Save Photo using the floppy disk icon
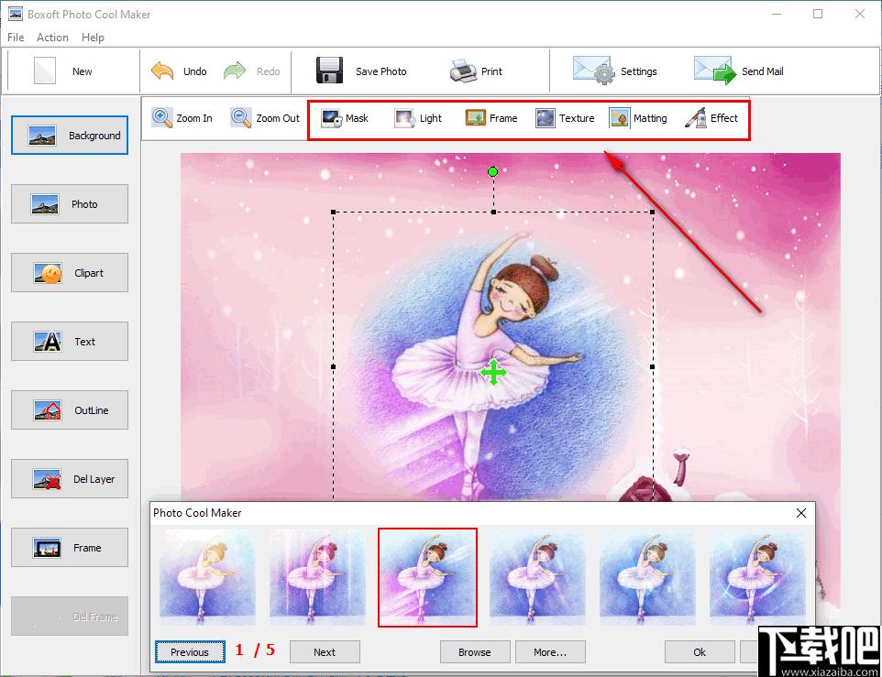This screenshot has height=677, width=882. coord(329,71)
